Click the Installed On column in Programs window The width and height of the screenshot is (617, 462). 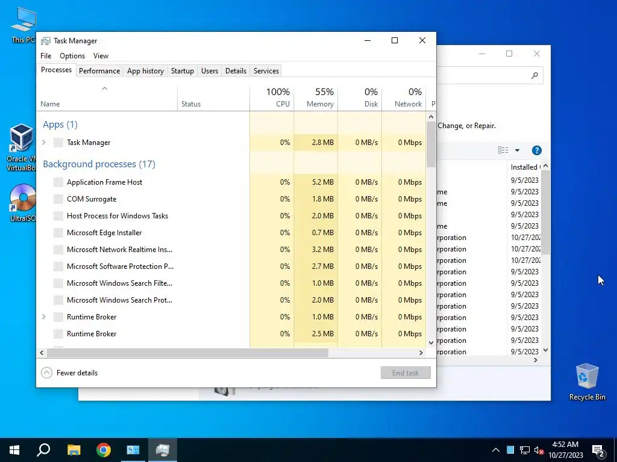point(525,167)
